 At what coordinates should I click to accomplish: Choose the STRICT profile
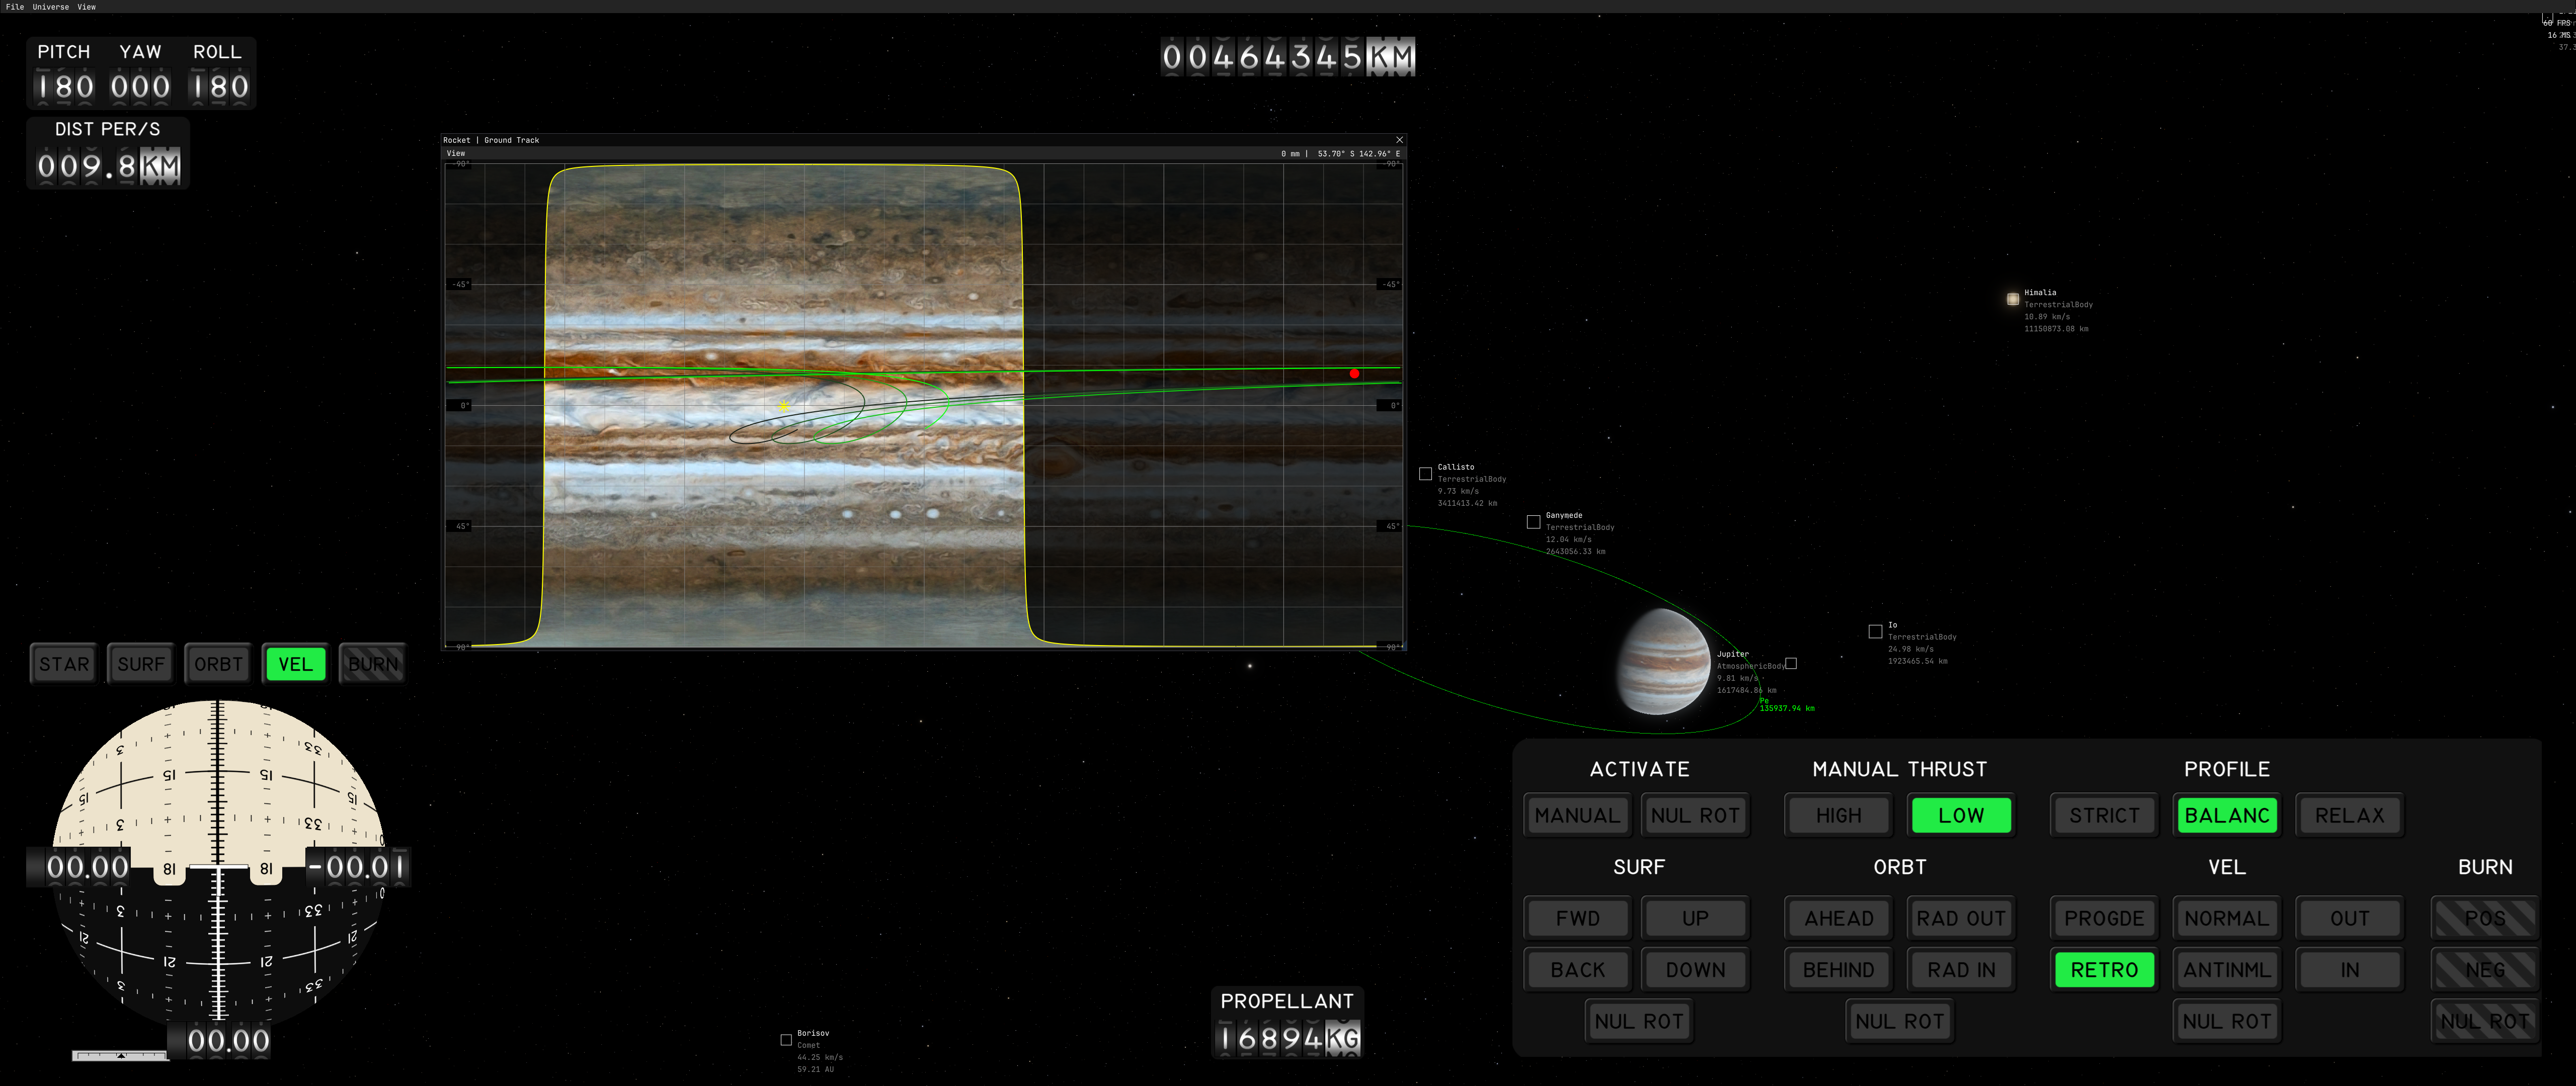coord(2104,815)
